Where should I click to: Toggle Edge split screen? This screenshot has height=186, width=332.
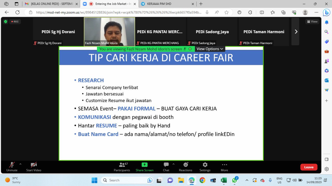262,12
